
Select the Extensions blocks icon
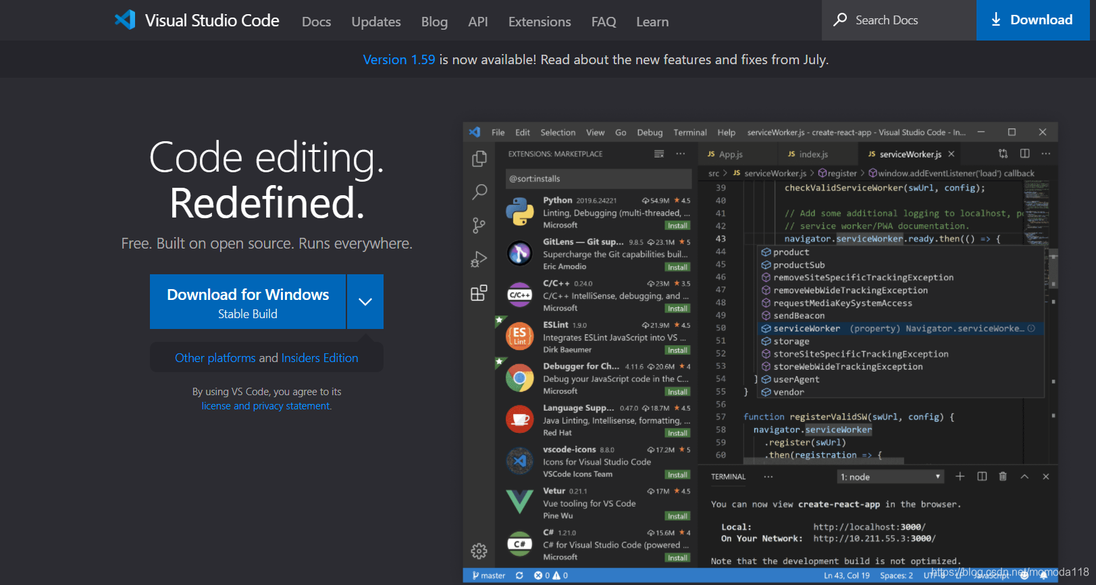(479, 292)
